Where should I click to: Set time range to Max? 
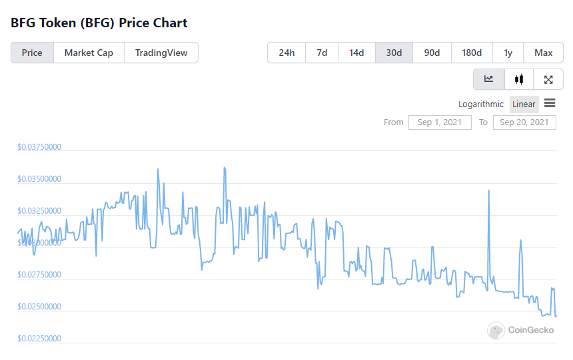point(544,53)
